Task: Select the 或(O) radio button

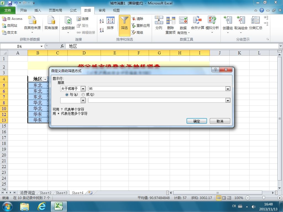Action: pyautogui.click(x=83, y=95)
